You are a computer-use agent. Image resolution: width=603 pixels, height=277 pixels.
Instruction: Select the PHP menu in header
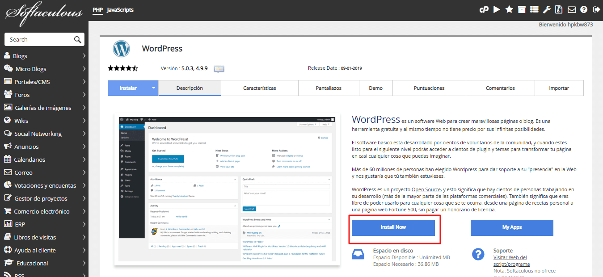[97, 10]
